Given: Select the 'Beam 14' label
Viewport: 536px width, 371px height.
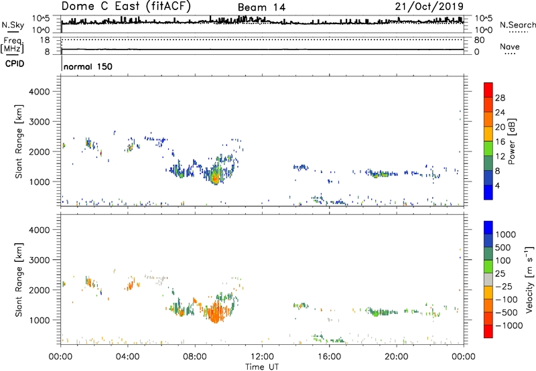Looking at the screenshot, I should pos(261,7).
